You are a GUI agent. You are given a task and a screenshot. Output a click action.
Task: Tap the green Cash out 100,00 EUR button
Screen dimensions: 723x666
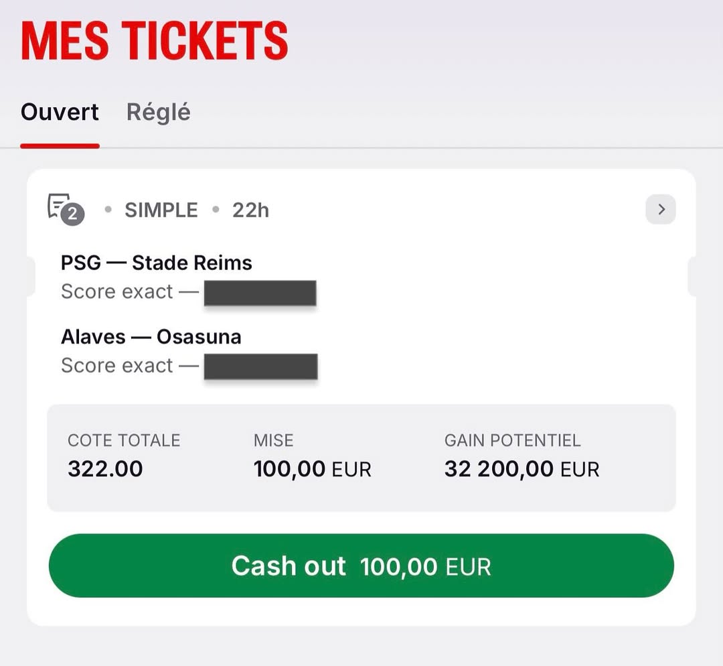coord(361,565)
